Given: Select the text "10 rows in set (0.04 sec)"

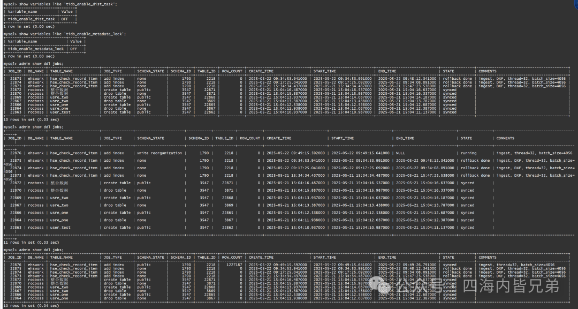Looking at the screenshot, I should coord(32,305).
